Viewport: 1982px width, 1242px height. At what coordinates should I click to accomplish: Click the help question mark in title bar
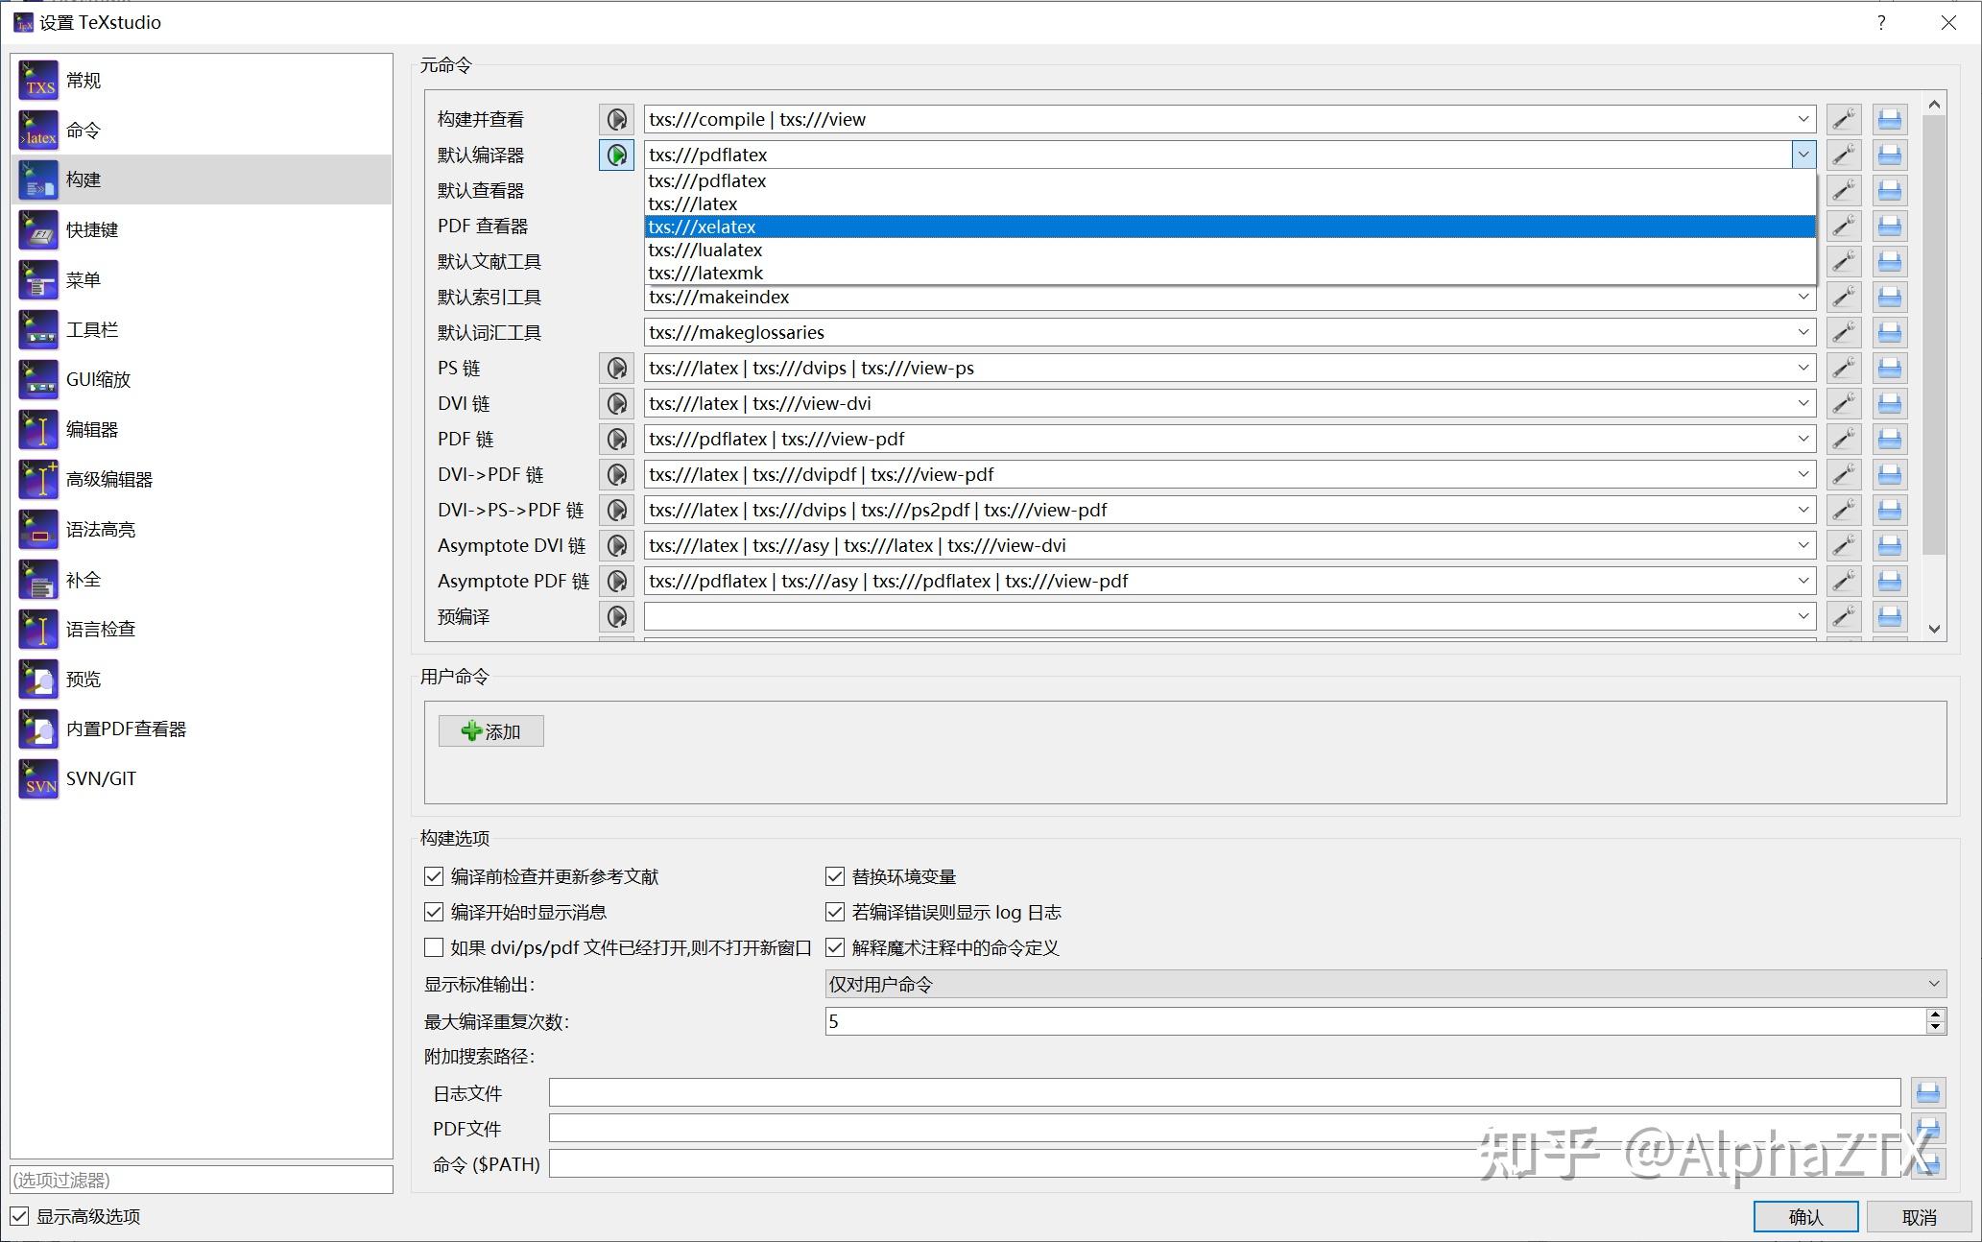1881,22
